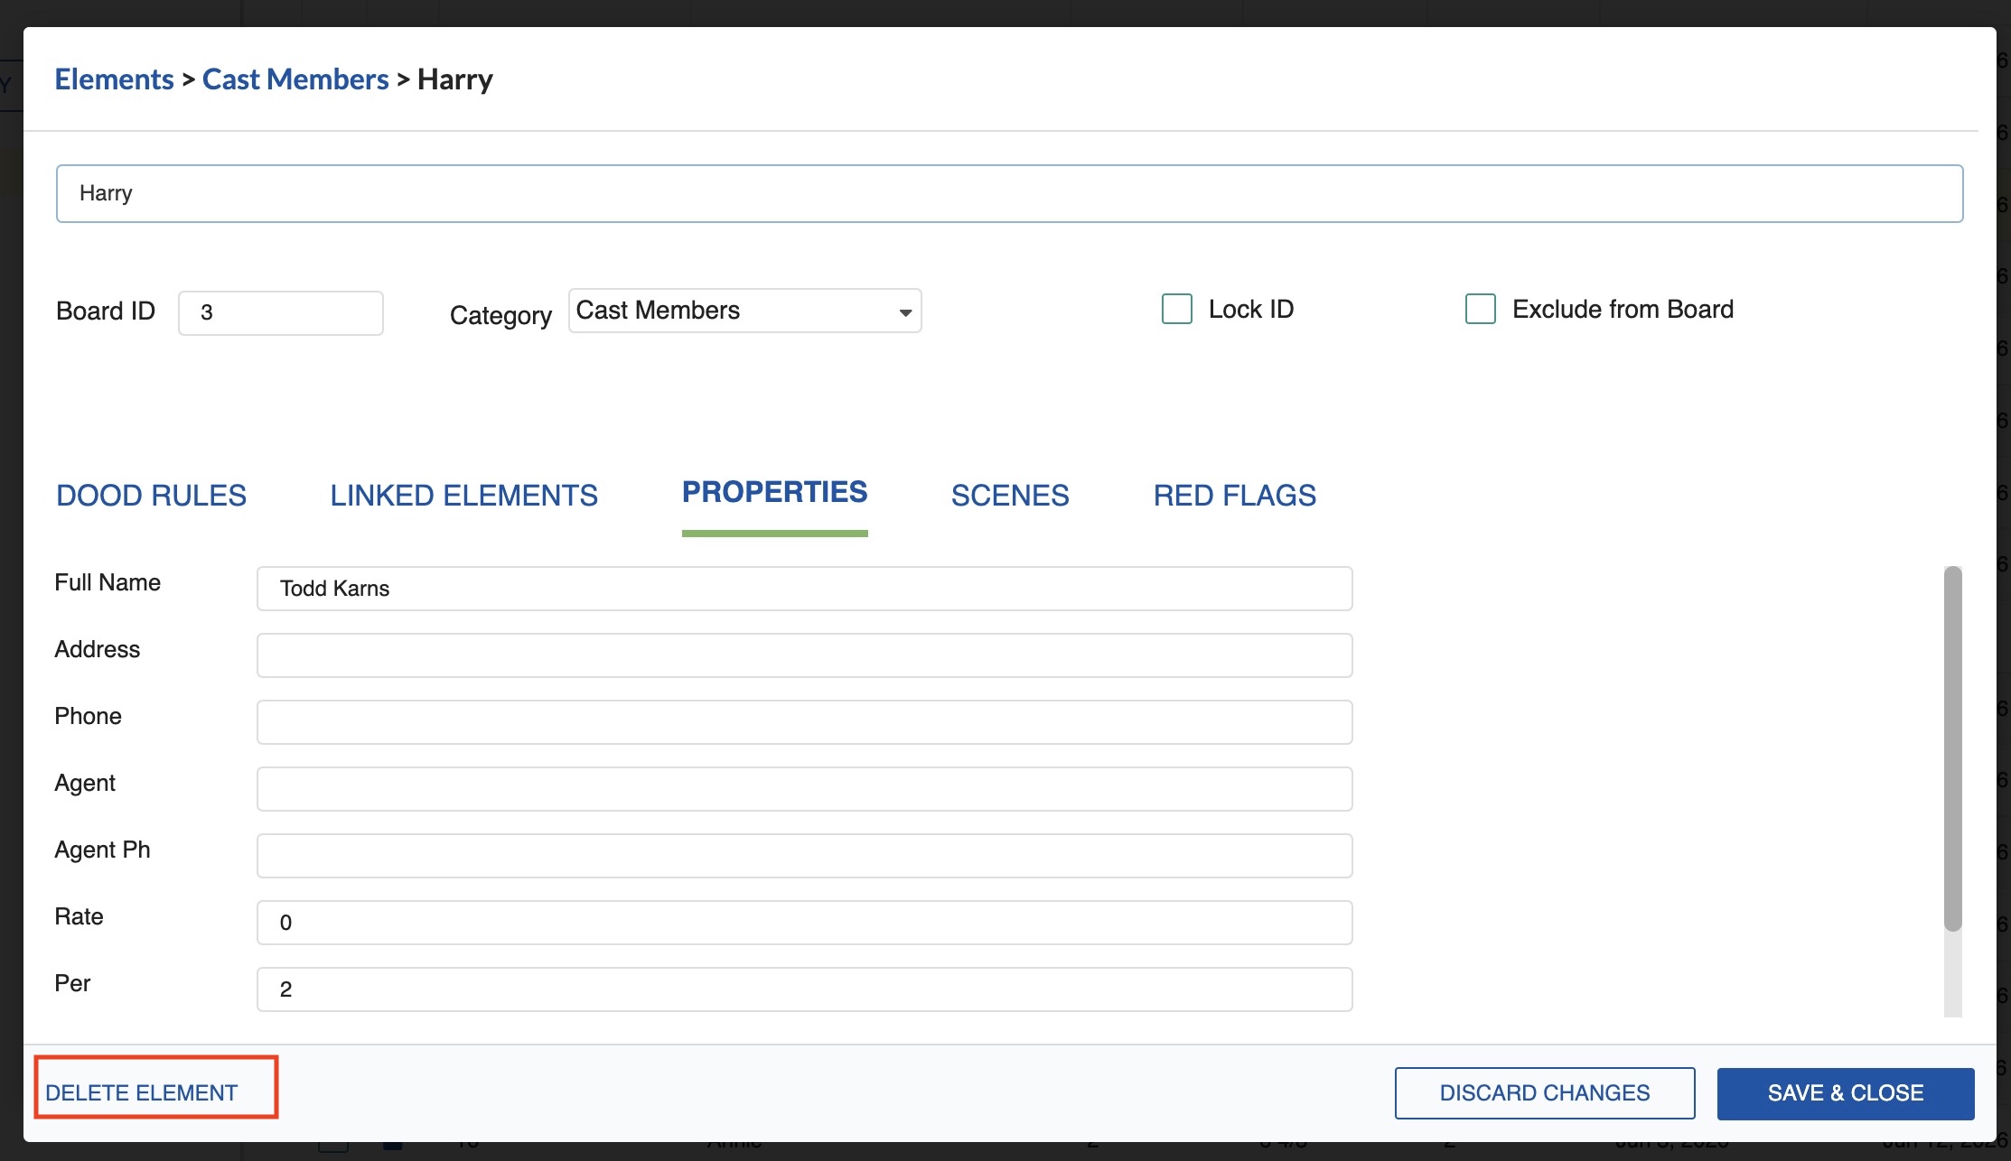Focus the Board ID input field

tap(281, 312)
